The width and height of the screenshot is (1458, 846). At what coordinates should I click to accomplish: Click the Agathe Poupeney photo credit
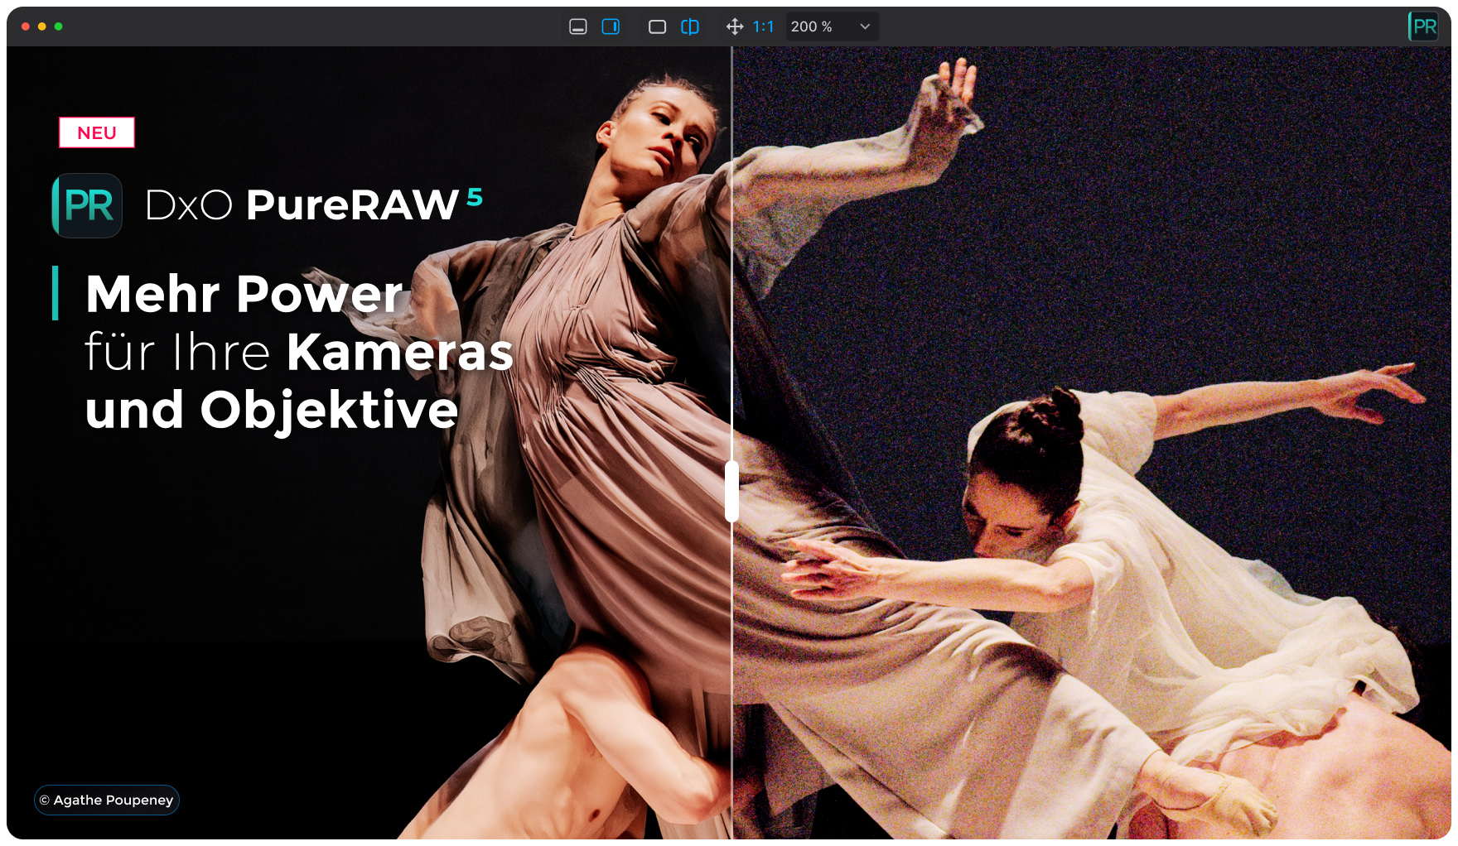tap(107, 800)
